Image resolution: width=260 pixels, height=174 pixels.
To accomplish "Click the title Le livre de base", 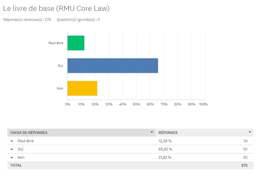I will pos(56,9).
